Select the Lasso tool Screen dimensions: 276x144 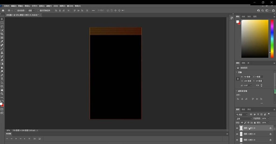(x=2, y=27)
